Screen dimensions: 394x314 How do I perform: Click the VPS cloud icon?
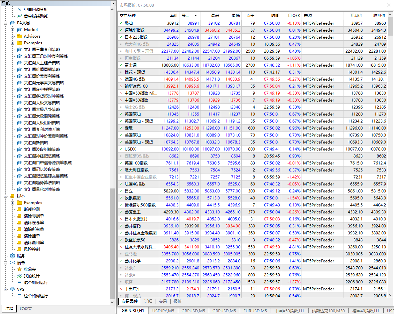coord(12,289)
